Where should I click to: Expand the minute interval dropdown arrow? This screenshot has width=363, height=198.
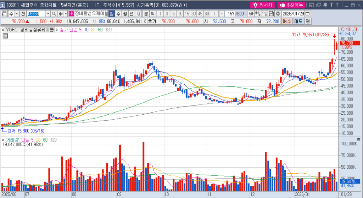click(x=222, y=13)
